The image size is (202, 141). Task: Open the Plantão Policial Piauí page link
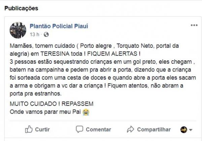pos(59,26)
